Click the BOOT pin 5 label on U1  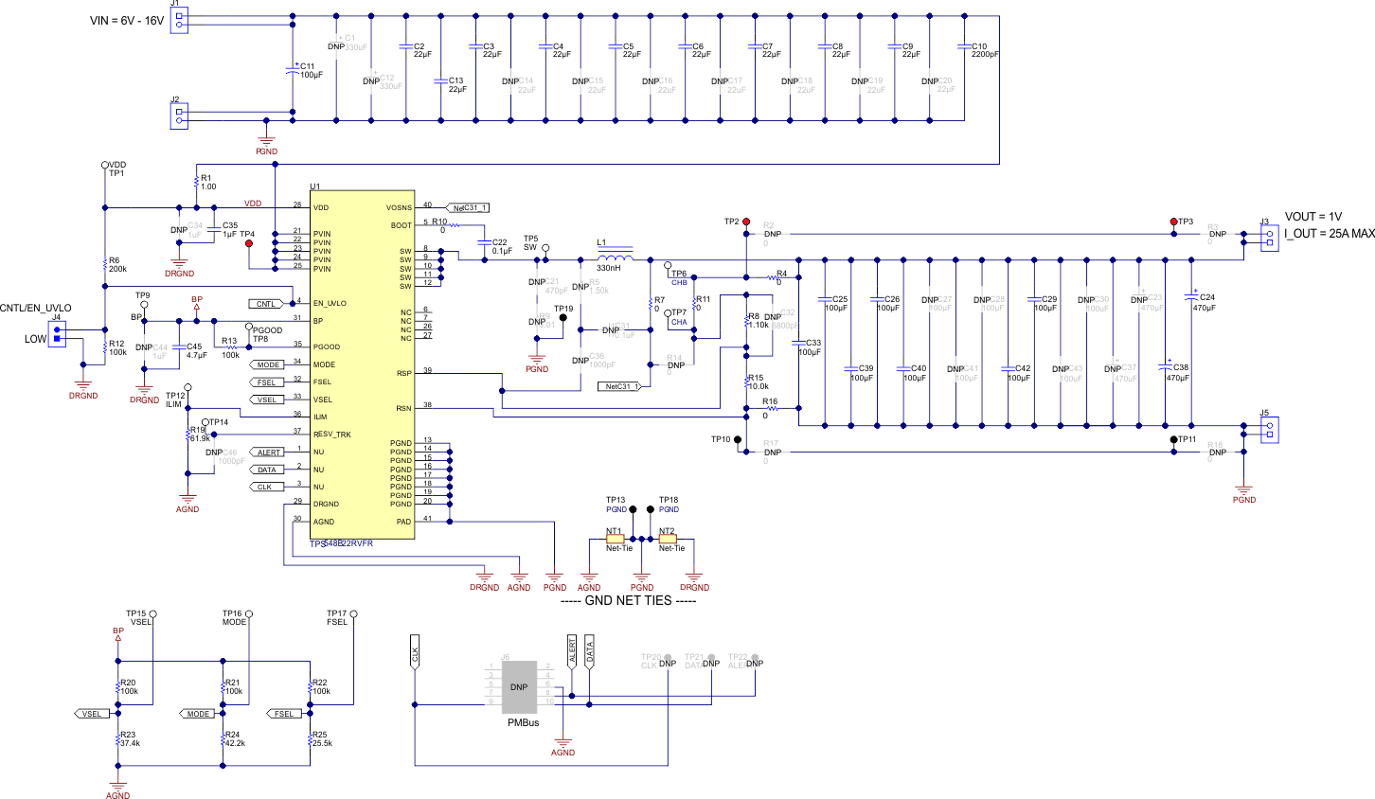(x=402, y=225)
